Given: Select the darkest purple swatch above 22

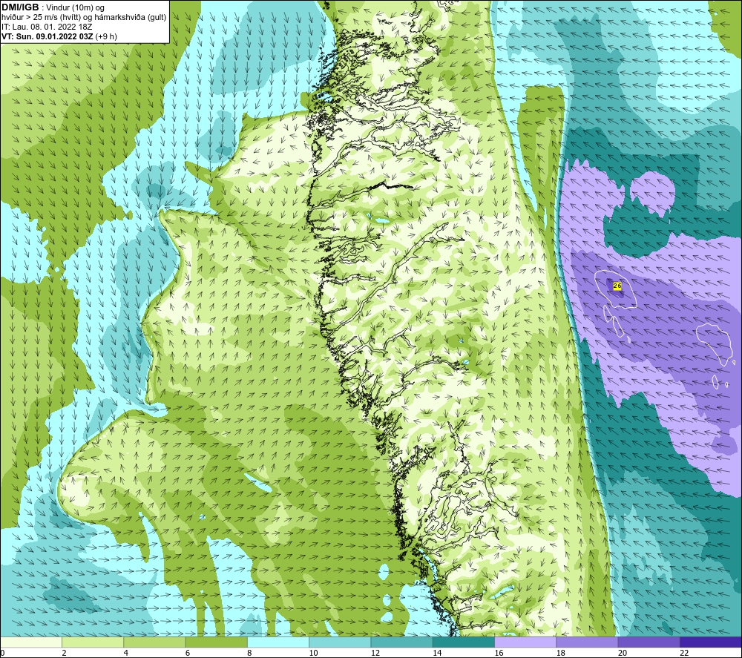Looking at the screenshot, I should [711, 642].
